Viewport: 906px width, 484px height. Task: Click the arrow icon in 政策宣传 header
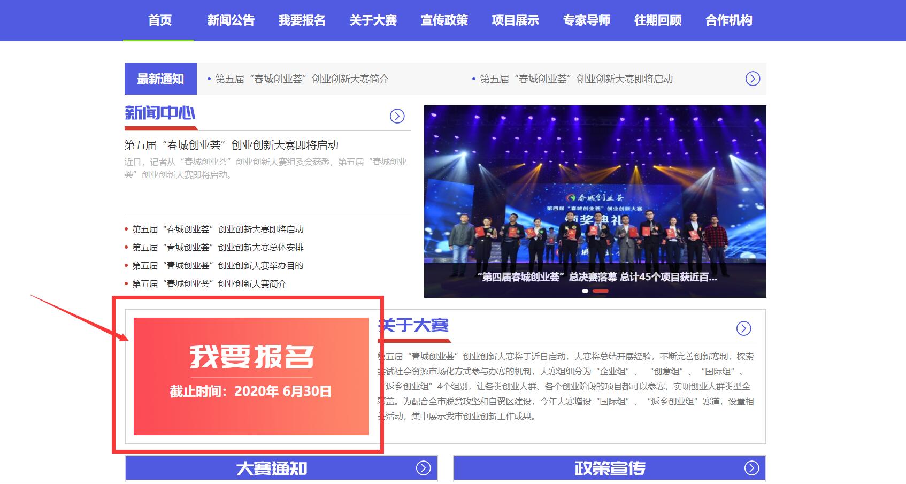tap(751, 468)
